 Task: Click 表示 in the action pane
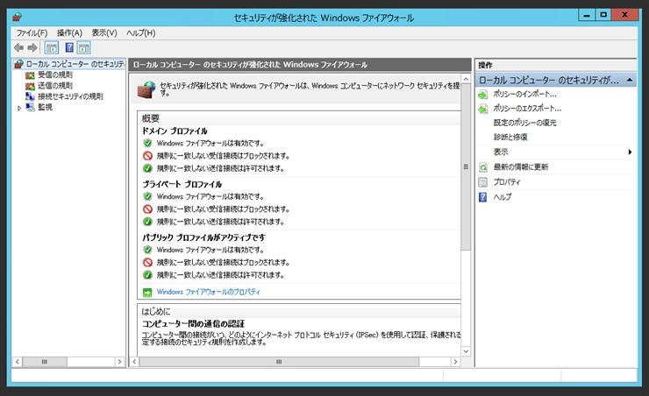501,152
